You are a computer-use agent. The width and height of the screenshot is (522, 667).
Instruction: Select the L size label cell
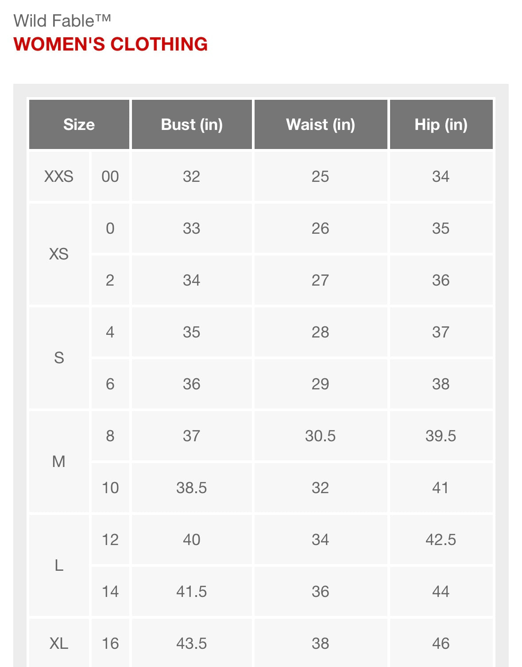pyautogui.click(x=59, y=565)
